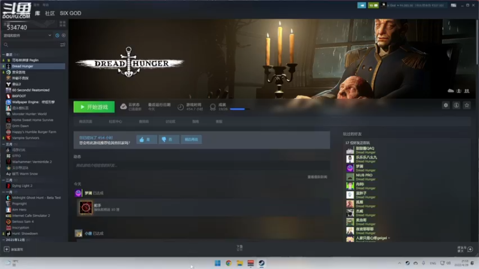Open the Guides tab
This screenshot has width=479, height=269.
coord(196,121)
